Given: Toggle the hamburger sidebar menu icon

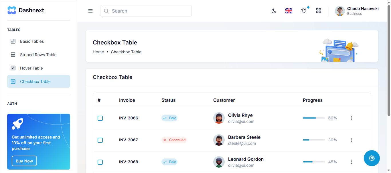Looking at the screenshot, I should pos(90,11).
